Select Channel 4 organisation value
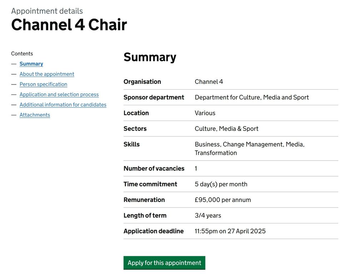 209,82
